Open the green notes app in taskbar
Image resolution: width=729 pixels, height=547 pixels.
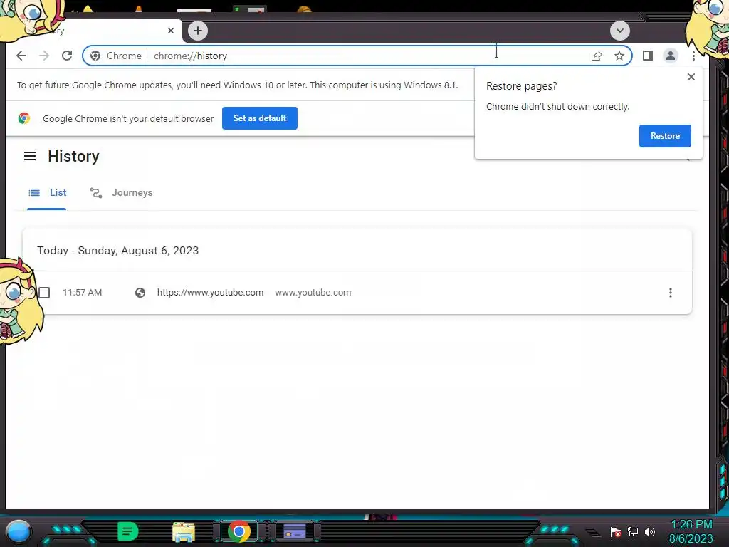pyautogui.click(x=128, y=531)
